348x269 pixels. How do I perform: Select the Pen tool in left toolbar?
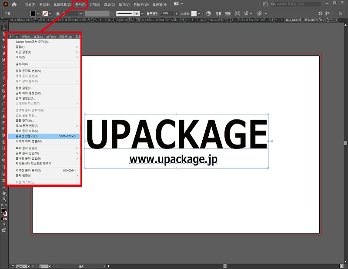coord(4,53)
